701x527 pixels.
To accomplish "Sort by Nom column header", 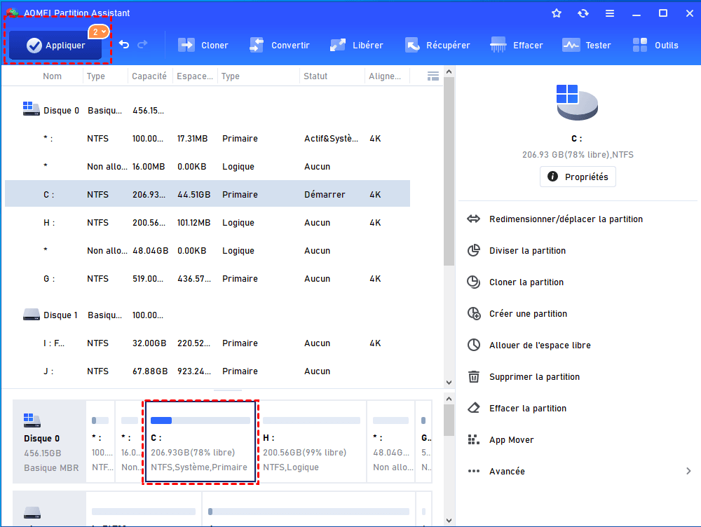I will pos(53,76).
